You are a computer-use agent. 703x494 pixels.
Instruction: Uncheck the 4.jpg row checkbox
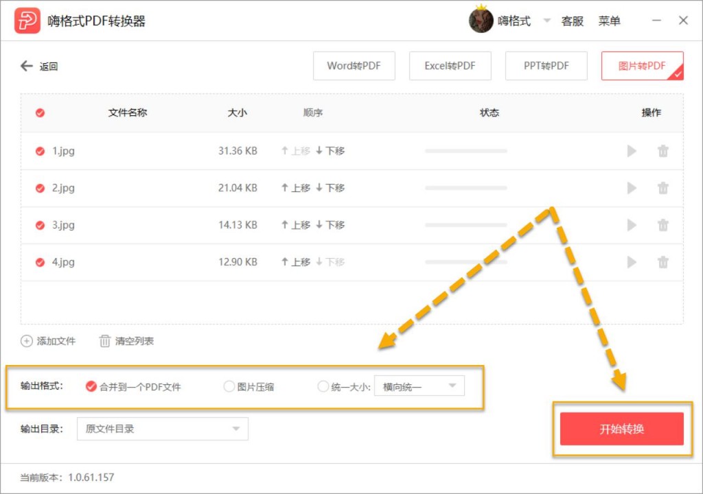pos(40,262)
